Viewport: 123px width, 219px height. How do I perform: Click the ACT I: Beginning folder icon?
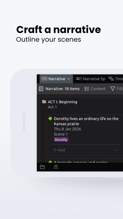44,102
